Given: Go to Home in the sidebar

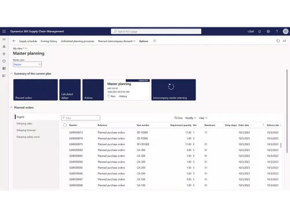Looking at the screenshot, I should pyautogui.click(x=4, y=47).
